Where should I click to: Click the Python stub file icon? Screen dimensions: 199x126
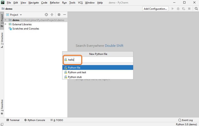66,77
